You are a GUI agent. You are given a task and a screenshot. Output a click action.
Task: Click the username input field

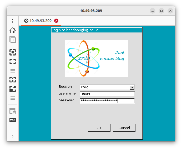107,94
